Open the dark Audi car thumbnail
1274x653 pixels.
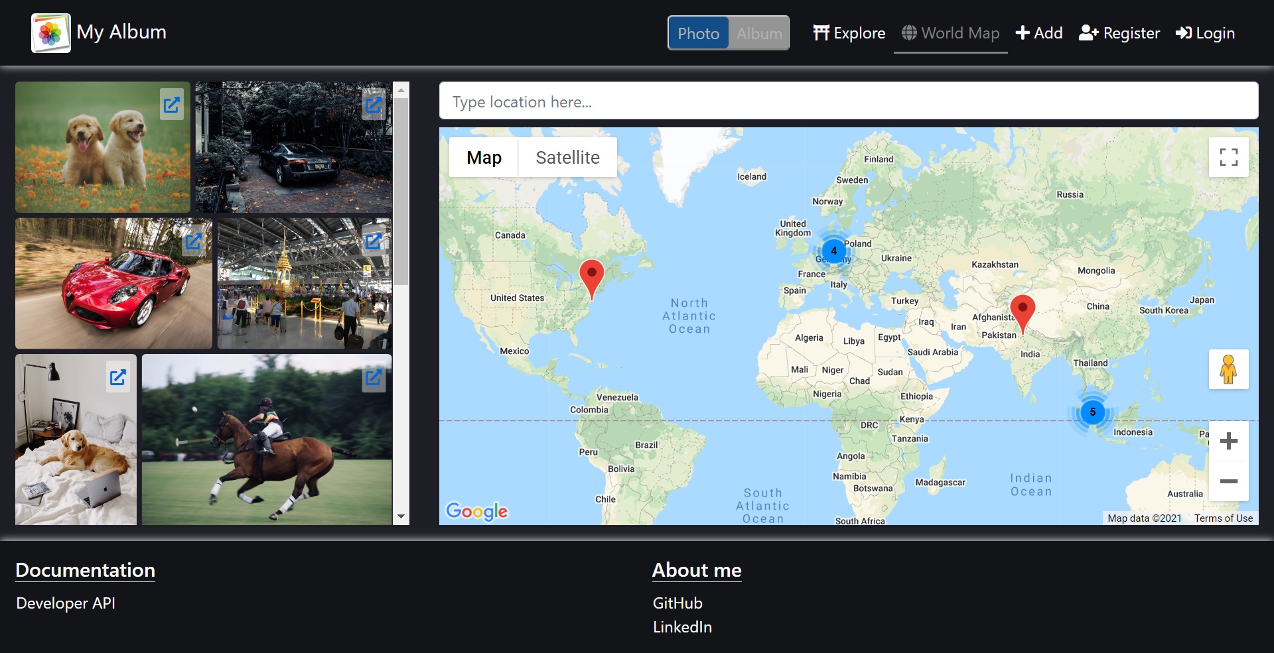coord(293,147)
